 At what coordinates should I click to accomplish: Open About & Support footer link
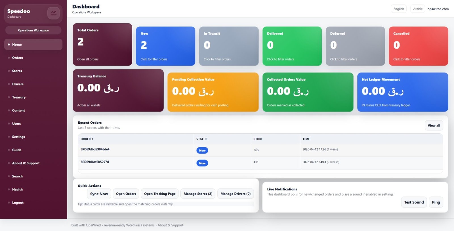[x=171, y=225]
